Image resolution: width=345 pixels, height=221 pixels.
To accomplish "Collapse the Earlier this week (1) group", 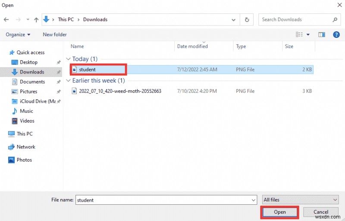I will click(x=69, y=80).
